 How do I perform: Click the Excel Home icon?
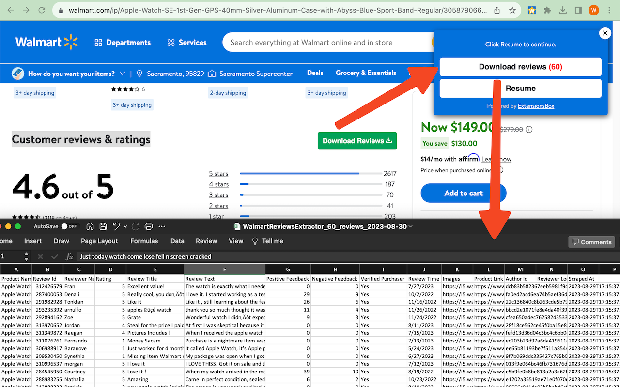tap(90, 226)
